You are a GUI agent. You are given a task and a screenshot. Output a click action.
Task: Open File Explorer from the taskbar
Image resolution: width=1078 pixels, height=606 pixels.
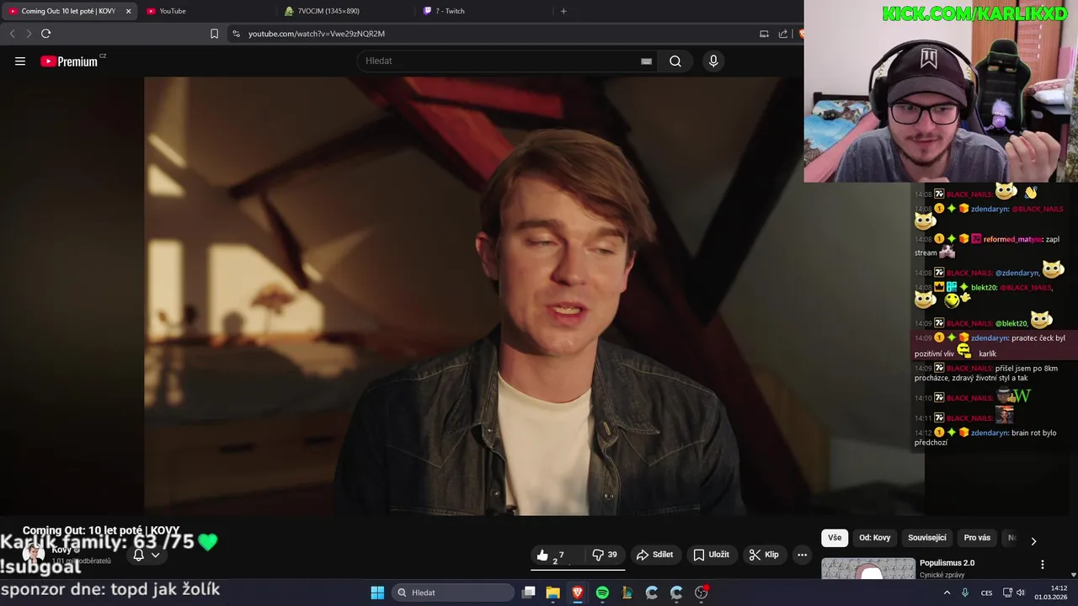coord(552,593)
